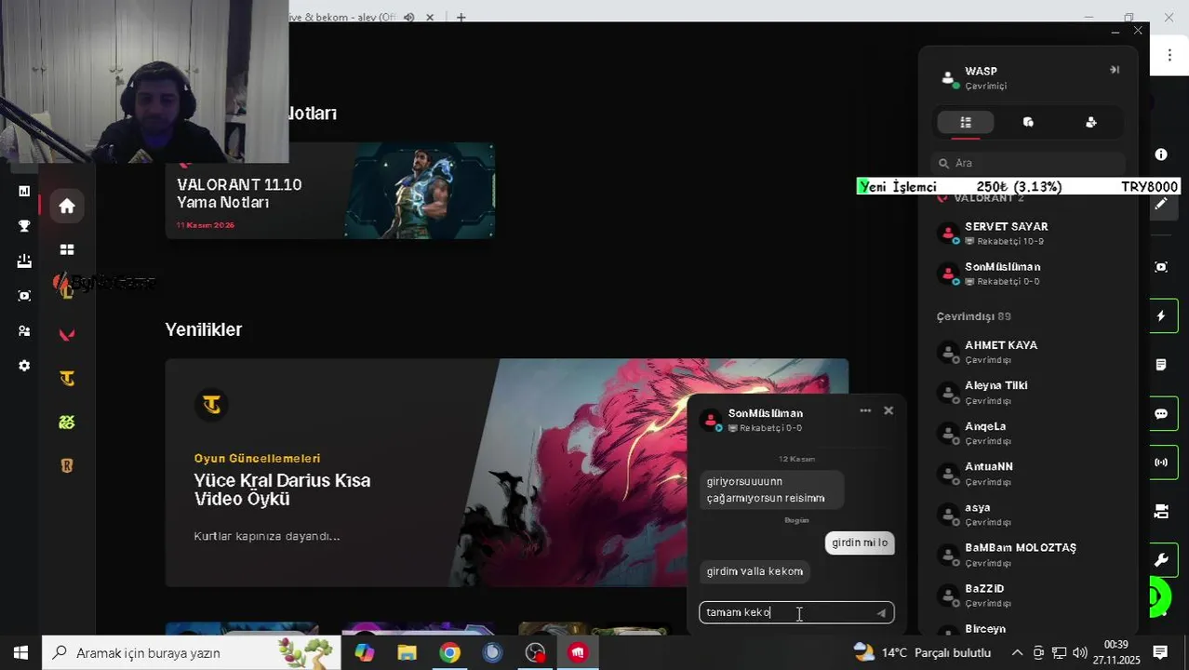Open the WASP profile status area

click(973, 78)
